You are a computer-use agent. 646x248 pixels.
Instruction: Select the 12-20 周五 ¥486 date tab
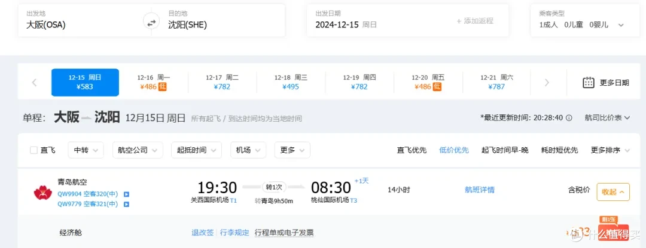[x=428, y=82]
